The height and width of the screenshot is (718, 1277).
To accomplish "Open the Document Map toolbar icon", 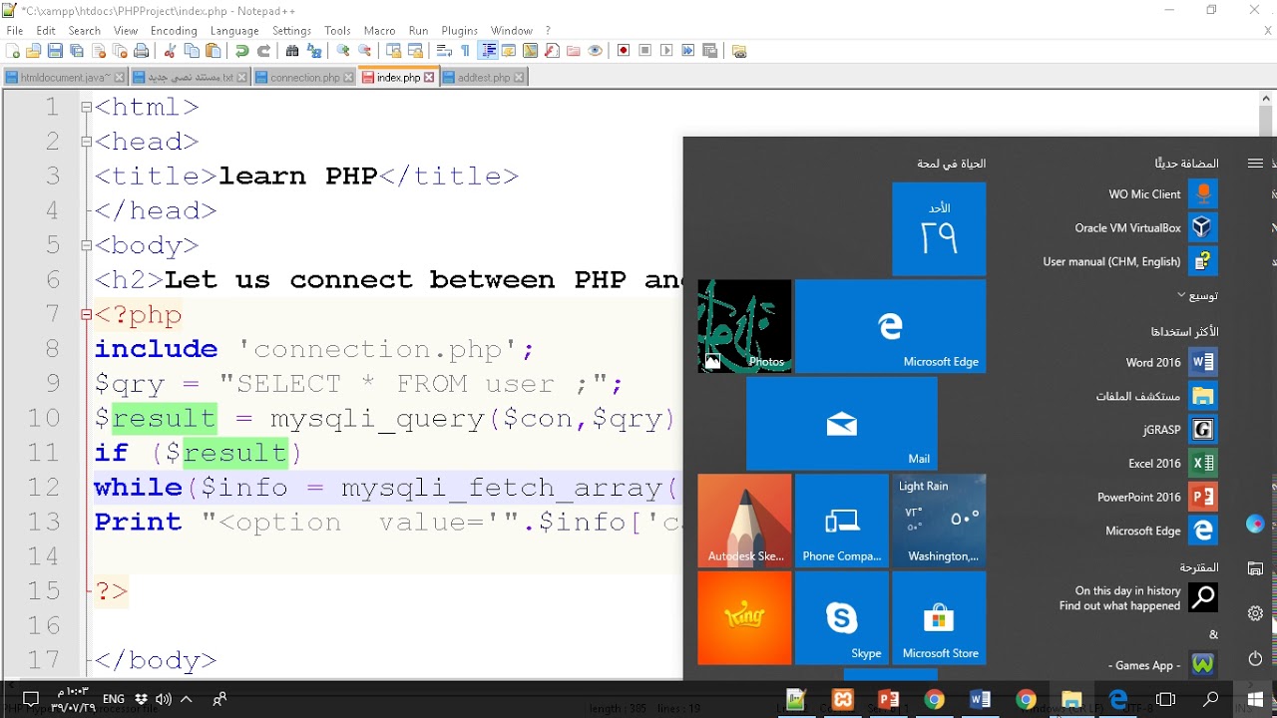I will tap(530, 51).
